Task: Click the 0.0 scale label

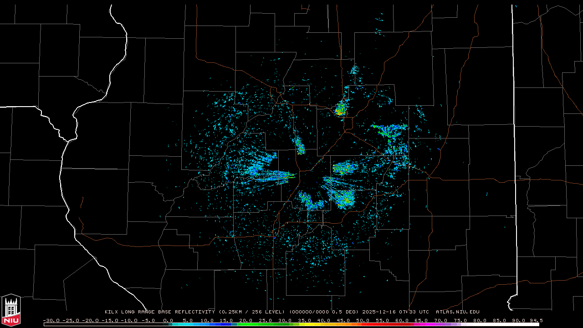Action: pyautogui.click(x=168, y=320)
